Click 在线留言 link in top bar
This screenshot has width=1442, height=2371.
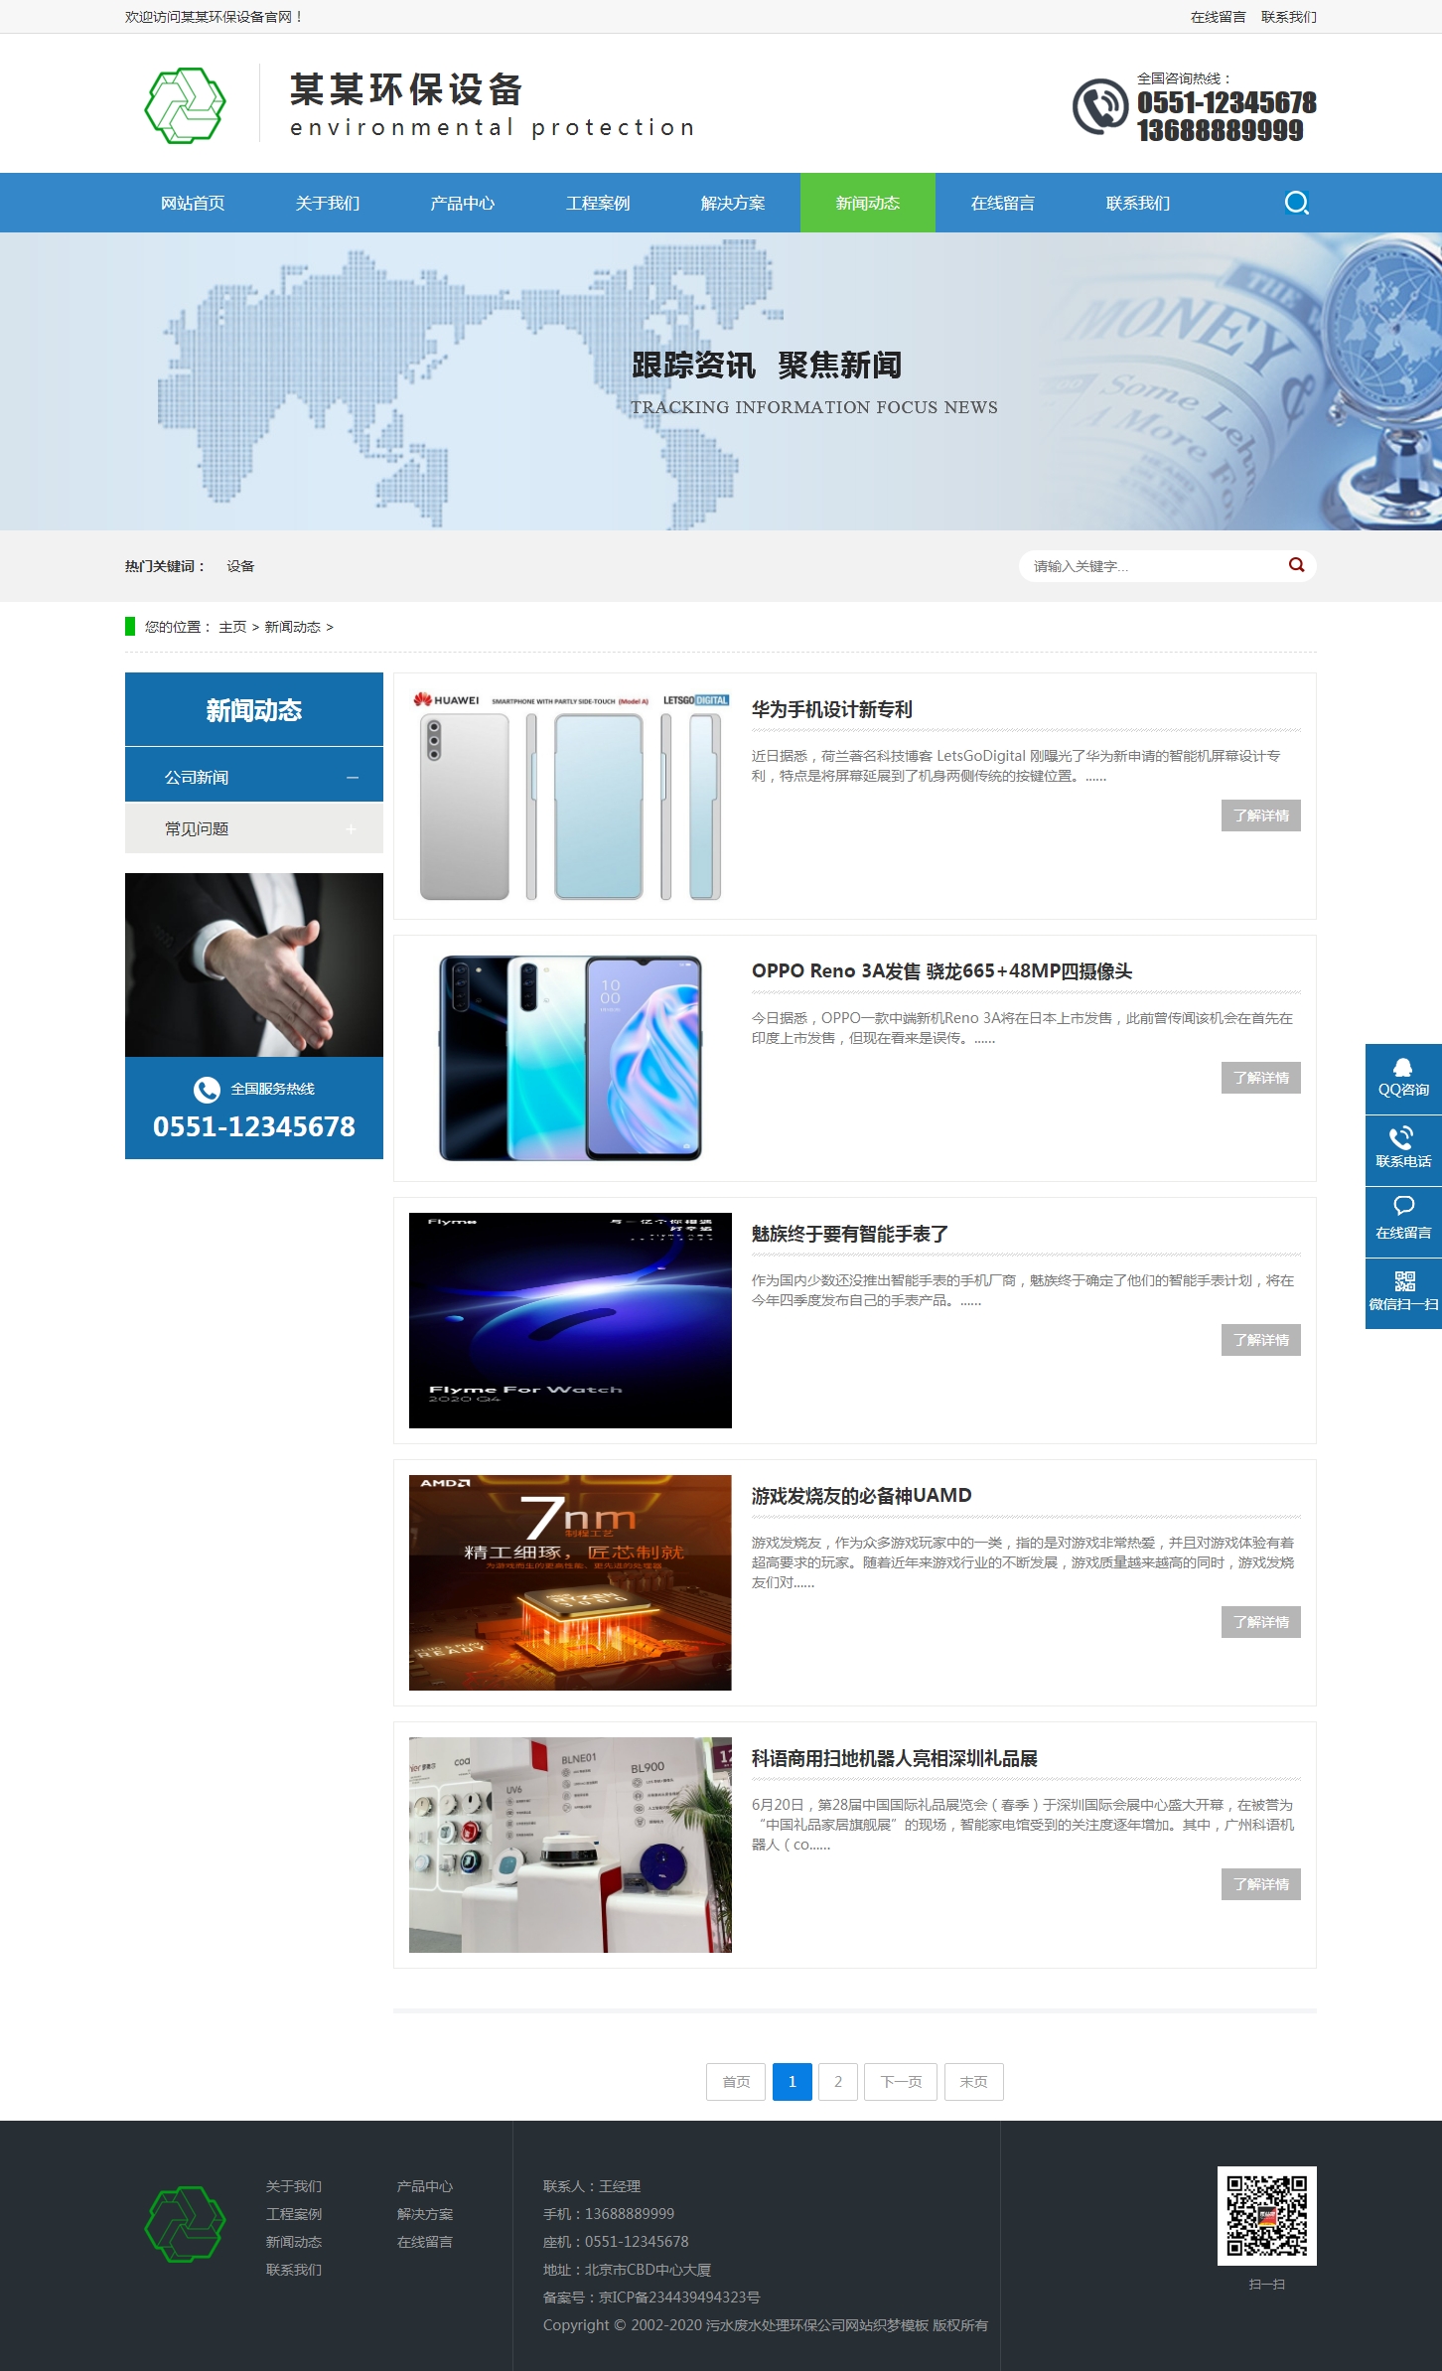(1218, 17)
